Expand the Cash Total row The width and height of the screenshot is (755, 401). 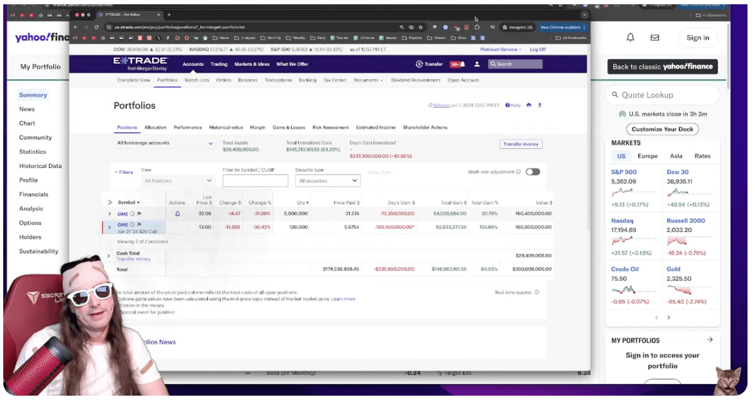click(x=109, y=256)
